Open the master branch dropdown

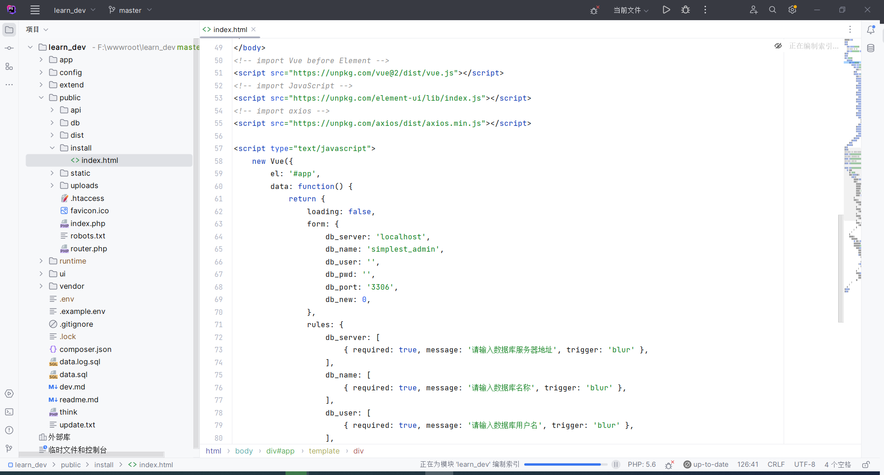(x=130, y=10)
